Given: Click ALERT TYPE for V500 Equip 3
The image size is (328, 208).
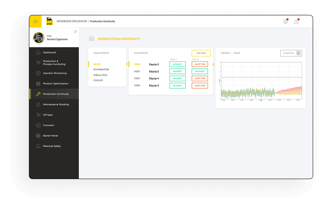Looking at the screenshot, I should [200, 64].
